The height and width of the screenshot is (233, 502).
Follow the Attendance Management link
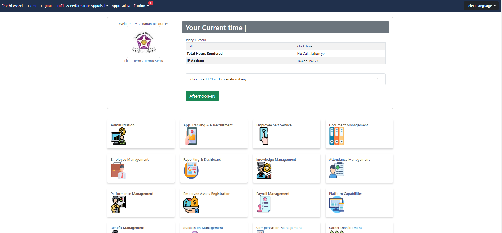pos(349,159)
